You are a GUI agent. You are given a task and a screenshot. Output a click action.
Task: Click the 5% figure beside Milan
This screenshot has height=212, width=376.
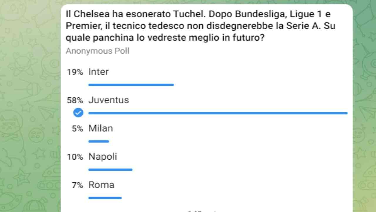pyautogui.click(x=78, y=128)
